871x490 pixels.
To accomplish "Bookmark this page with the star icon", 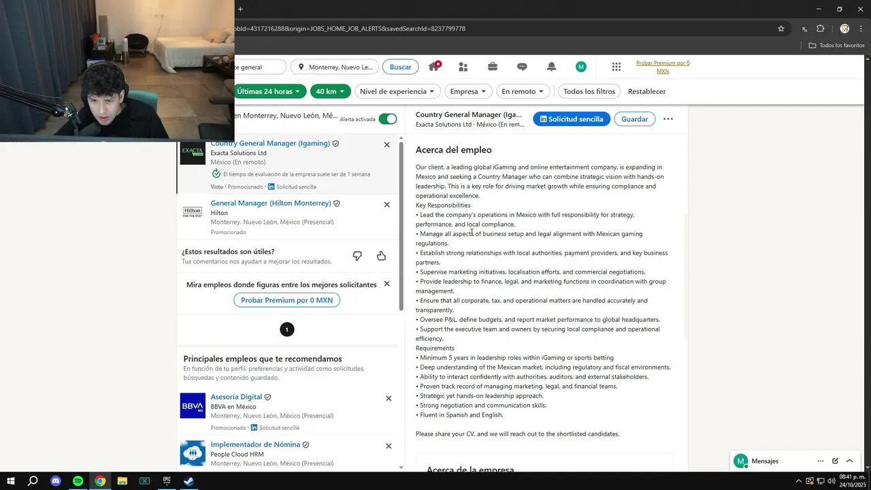I will (781, 29).
